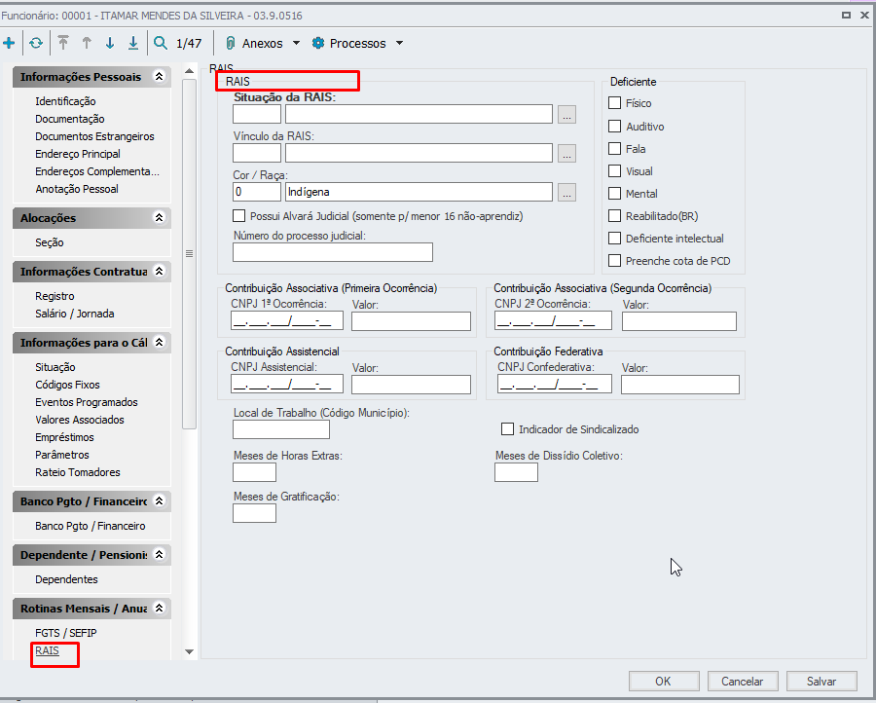Open Cor / Raça lookup button
876x703 pixels.
(566, 192)
